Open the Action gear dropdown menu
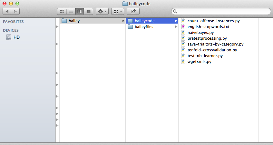The height and width of the screenshot is (145, 273). click(102, 11)
